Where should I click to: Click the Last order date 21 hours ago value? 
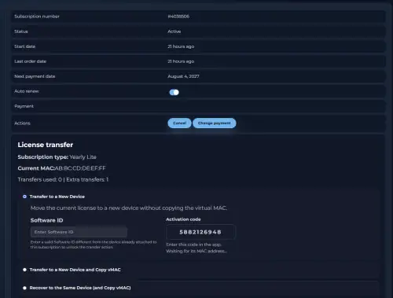click(x=181, y=61)
